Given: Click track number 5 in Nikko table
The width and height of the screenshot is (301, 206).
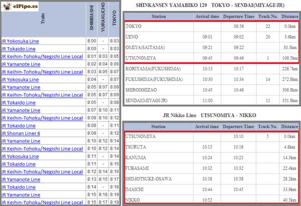Looking at the screenshot, I should click(x=267, y=136).
